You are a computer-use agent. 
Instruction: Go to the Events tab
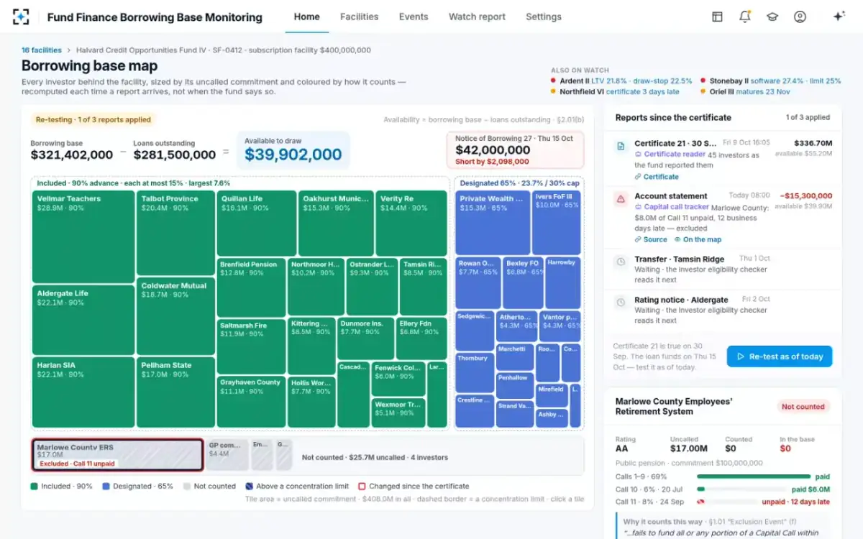pyautogui.click(x=414, y=17)
